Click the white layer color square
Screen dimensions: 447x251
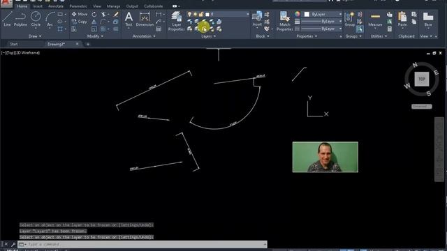207,14
